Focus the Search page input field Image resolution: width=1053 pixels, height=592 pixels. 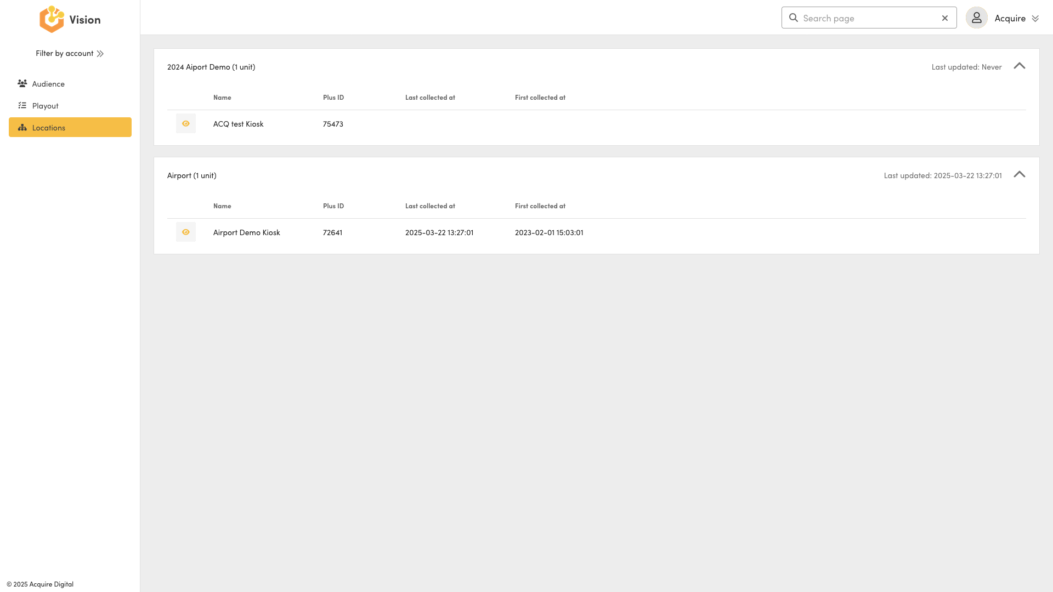coord(869,18)
